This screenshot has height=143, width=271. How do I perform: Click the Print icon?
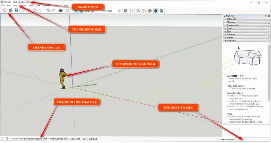pos(61,11)
